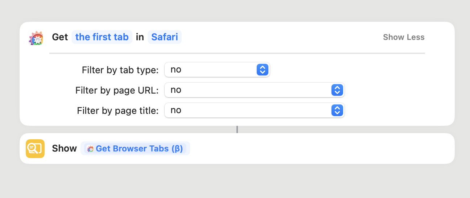The height and width of the screenshot is (198, 470).
Task: Click the blue arrows on the tab type popup
Action: (262, 70)
